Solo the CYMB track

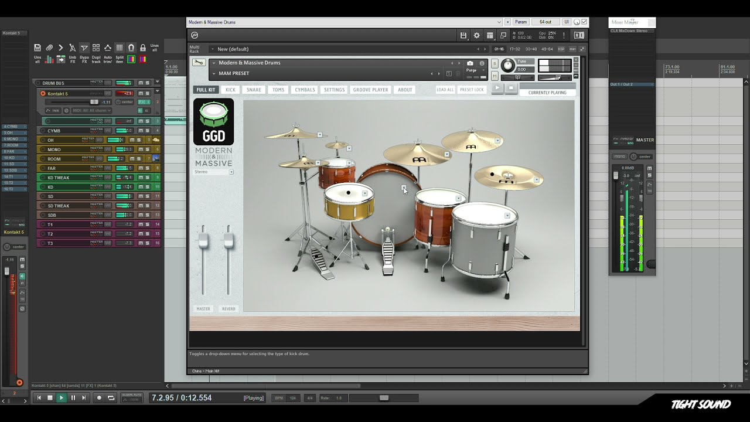148,130
